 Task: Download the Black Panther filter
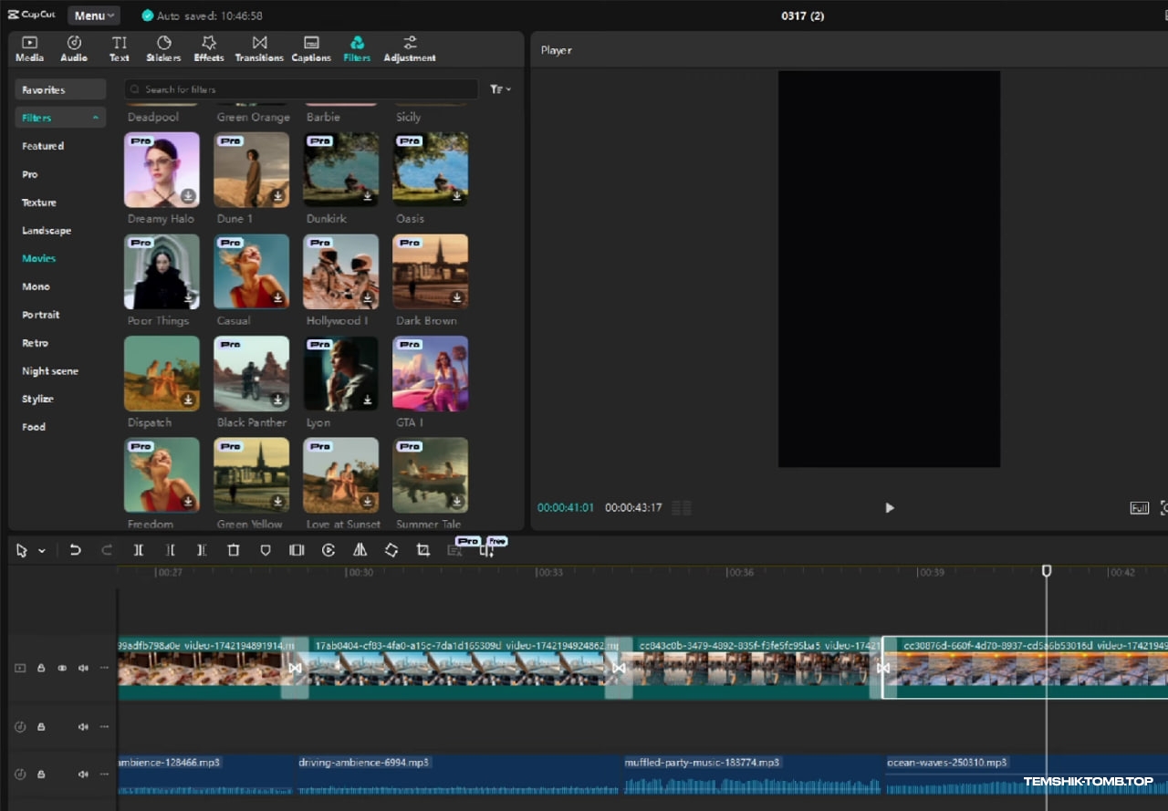278,400
